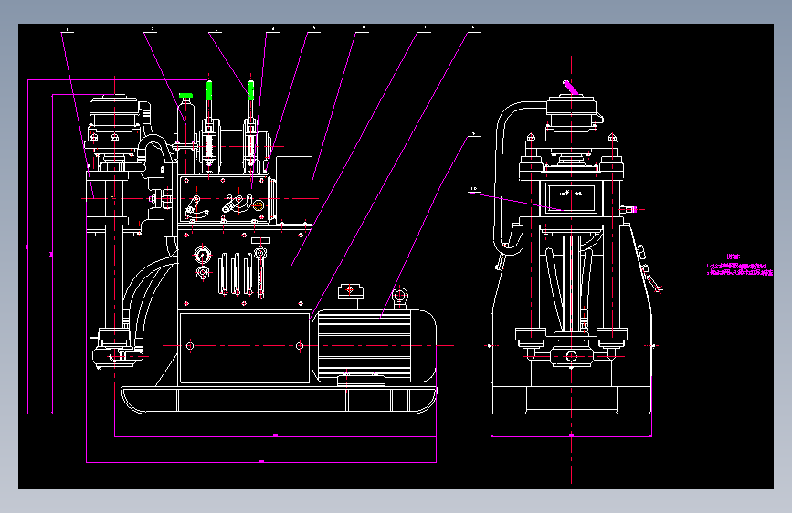Select the magenta technical notes text block
This screenshot has width=792, height=513.
coord(739,266)
